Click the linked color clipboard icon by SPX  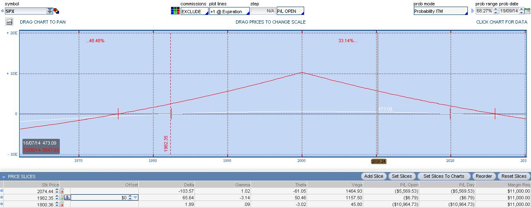click(57, 11)
